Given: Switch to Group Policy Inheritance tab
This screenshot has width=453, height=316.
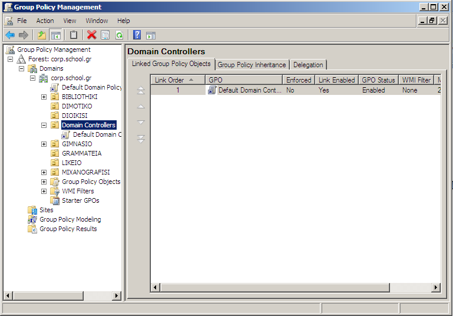Looking at the screenshot, I should pos(252,65).
